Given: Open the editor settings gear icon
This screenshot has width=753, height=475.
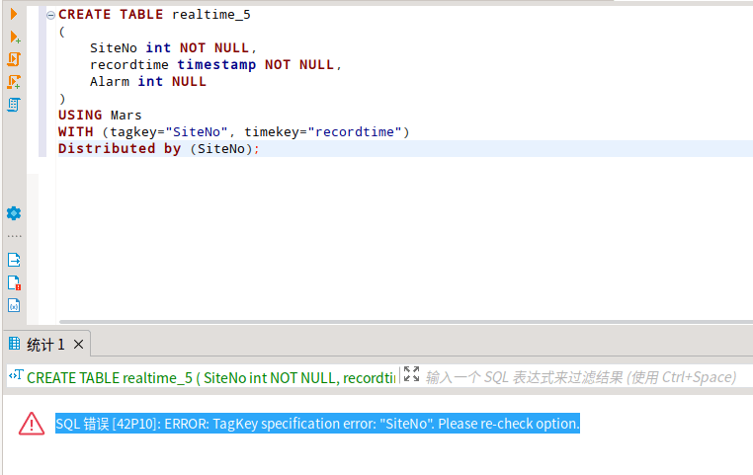Looking at the screenshot, I should click(x=14, y=213).
